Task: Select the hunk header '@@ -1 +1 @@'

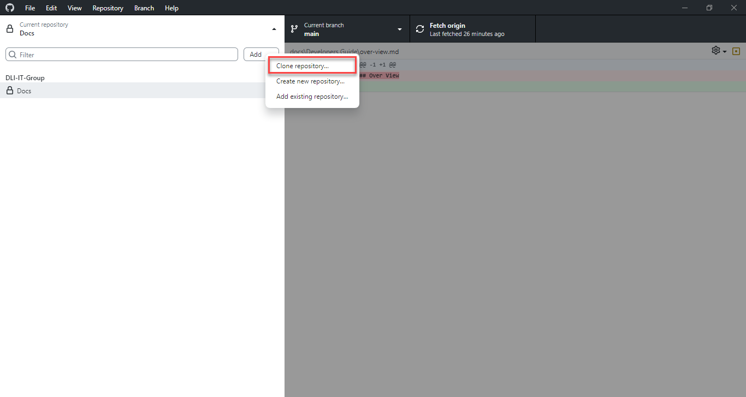Action: coord(377,64)
